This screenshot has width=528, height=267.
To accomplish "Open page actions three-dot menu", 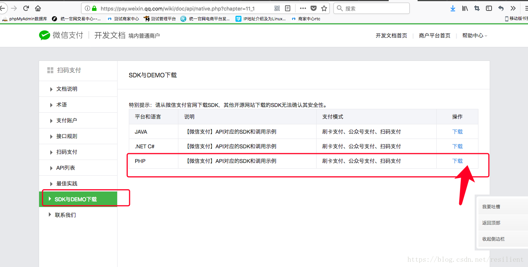I will tap(303, 8).
